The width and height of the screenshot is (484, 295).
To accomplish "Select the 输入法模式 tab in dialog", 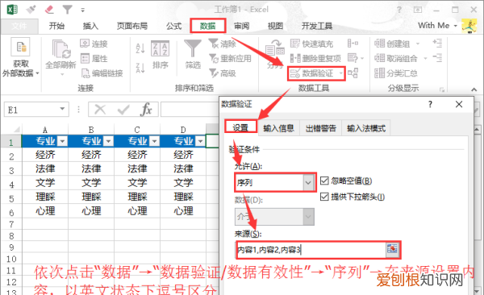I will tap(366, 128).
